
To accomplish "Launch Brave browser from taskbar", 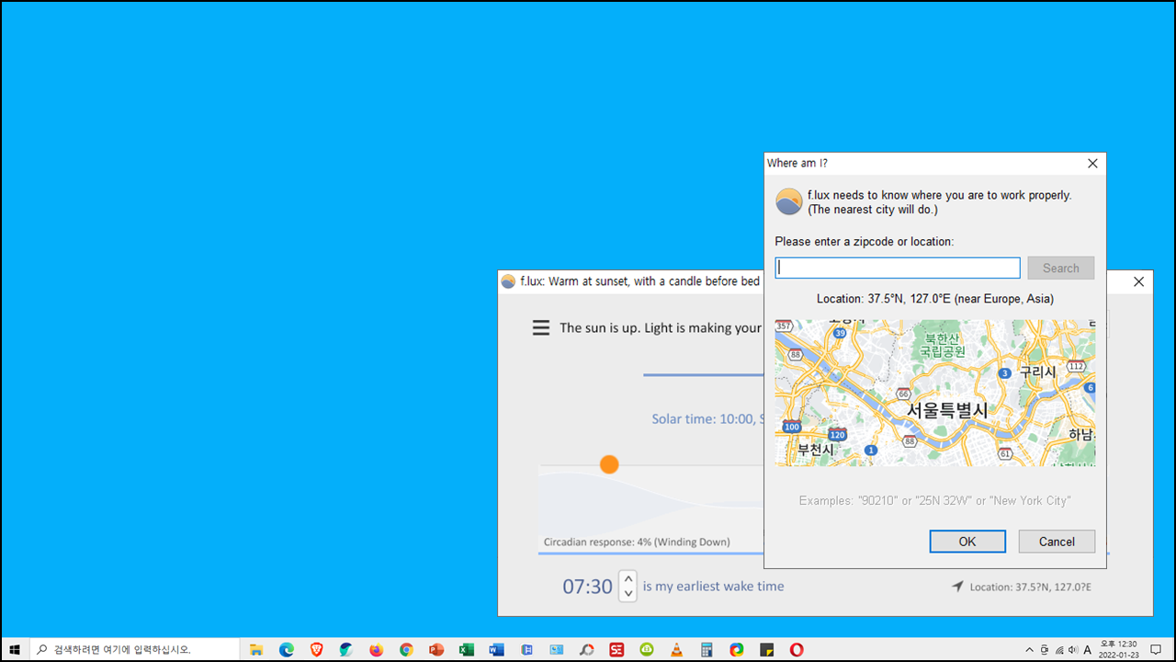I will [317, 649].
